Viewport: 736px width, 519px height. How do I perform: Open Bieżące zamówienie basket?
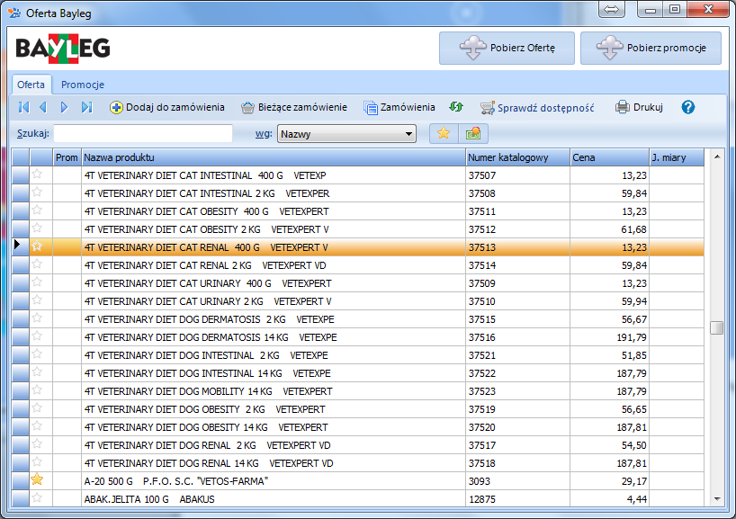(x=294, y=107)
